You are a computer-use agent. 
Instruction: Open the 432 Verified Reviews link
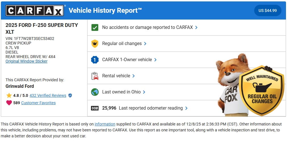(x=48, y=95)
